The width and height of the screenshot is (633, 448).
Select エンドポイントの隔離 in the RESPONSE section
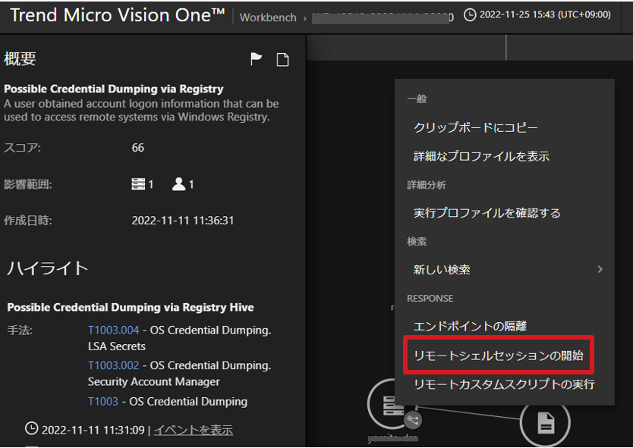470,326
